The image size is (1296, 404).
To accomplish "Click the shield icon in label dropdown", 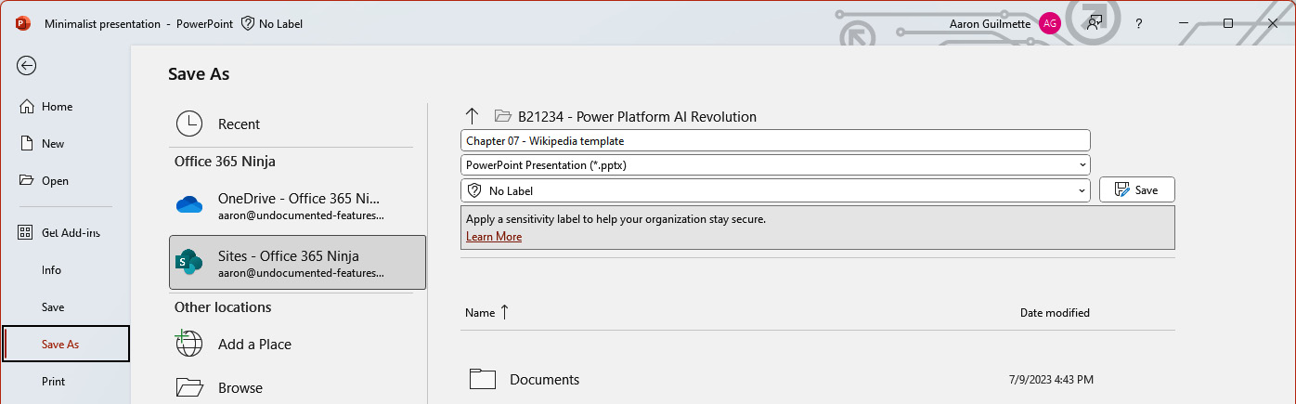I will point(474,190).
